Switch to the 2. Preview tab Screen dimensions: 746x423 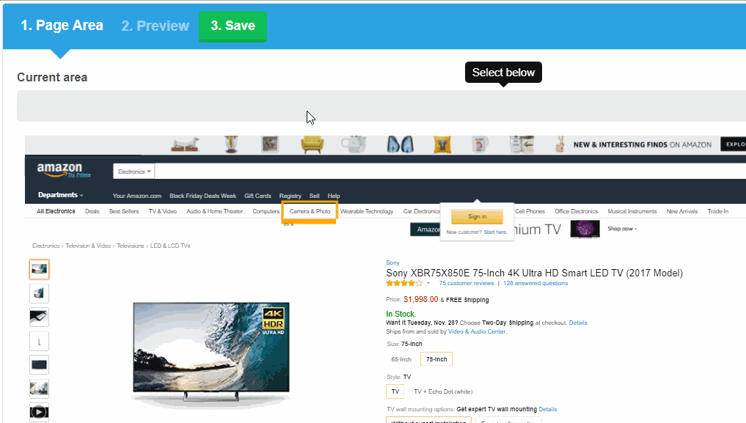click(x=155, y=26)
